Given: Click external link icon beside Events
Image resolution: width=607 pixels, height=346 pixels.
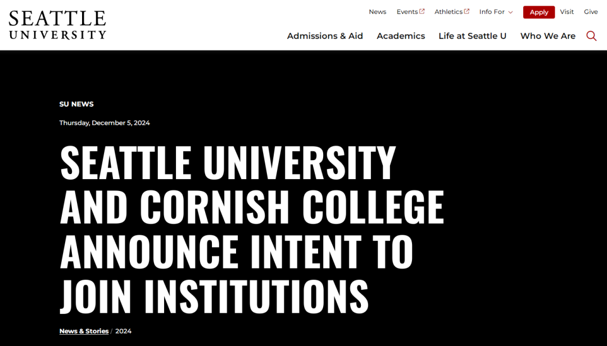Looking at the screenshot, I should pyautogui.click(x=422, y=11).
